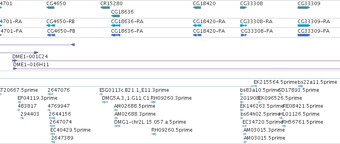
Task: Select the EC40429.5prime EST marker
Action: pyautogui.click(x=53, y=134)
